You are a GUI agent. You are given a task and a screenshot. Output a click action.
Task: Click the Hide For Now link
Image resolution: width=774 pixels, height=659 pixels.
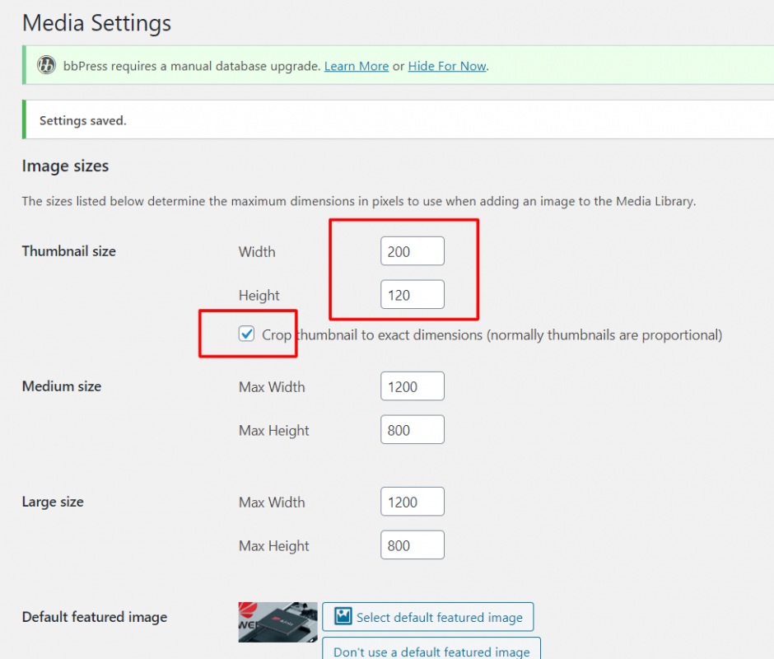pos(447,66)
